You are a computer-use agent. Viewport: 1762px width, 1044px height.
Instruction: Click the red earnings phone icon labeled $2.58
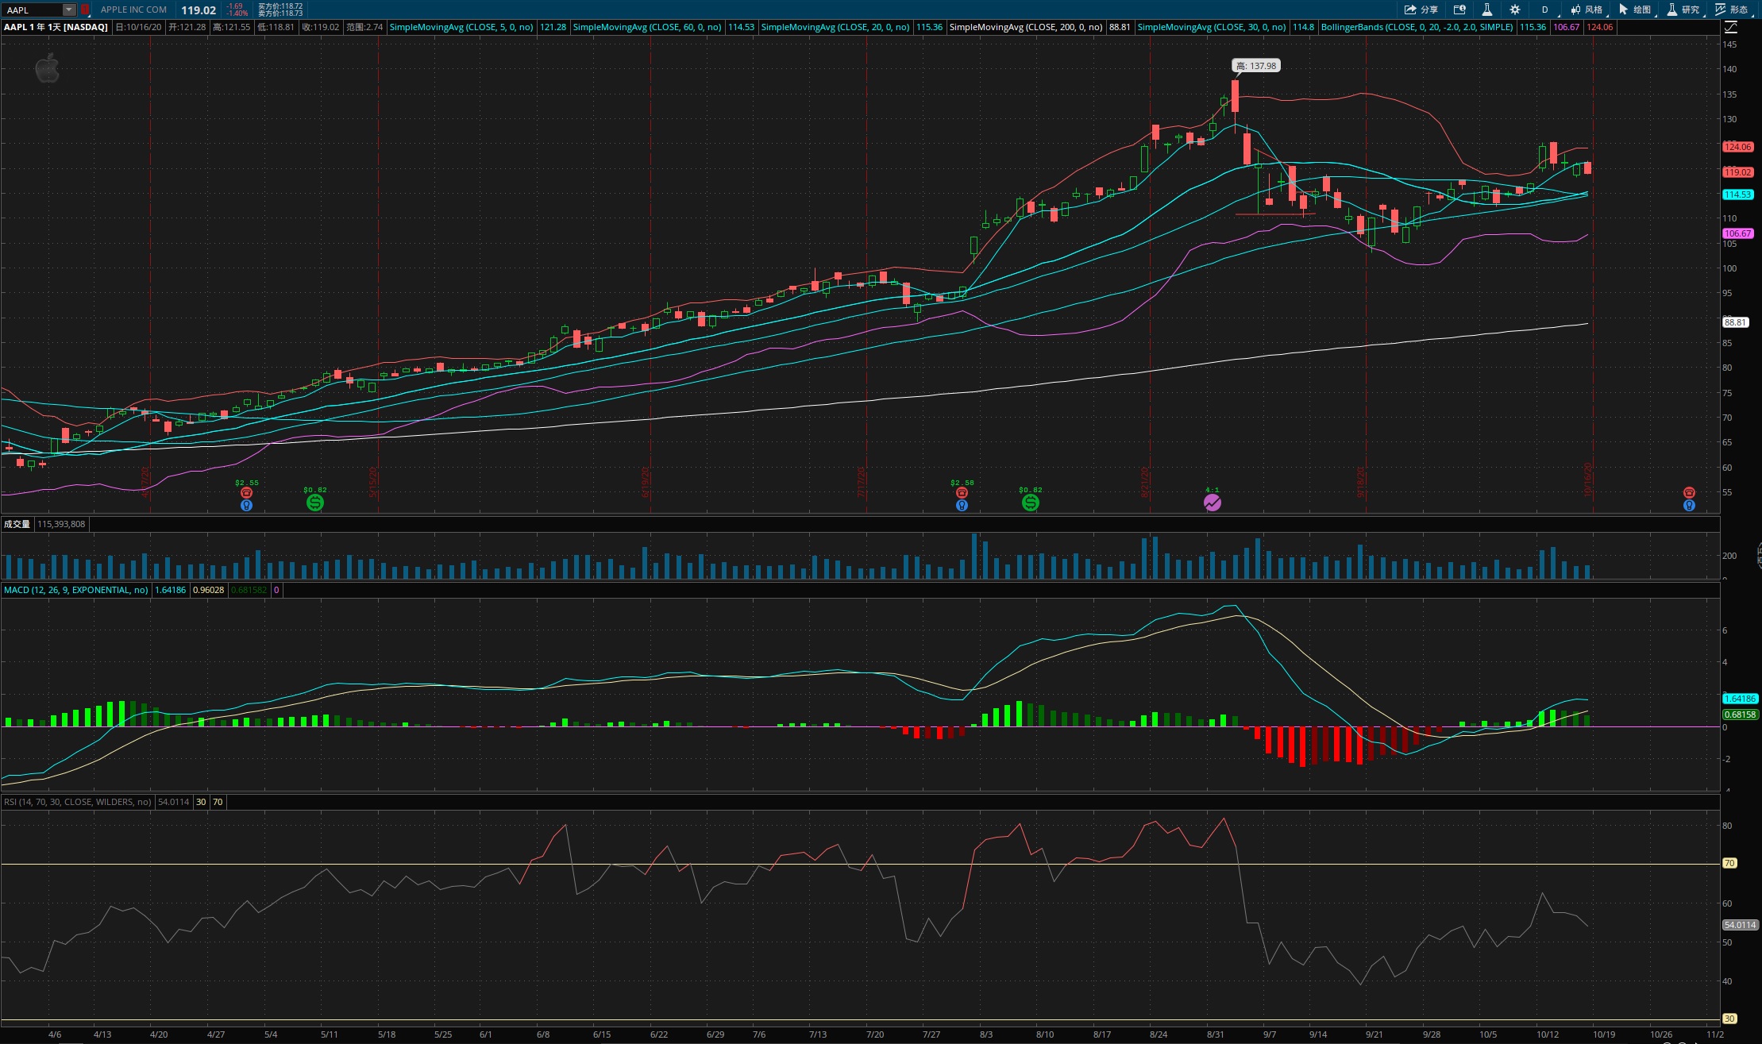tap(962, 493)
